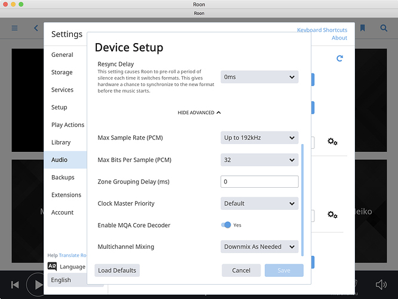Click the Load Defaults button

click(x=117, y=270)
